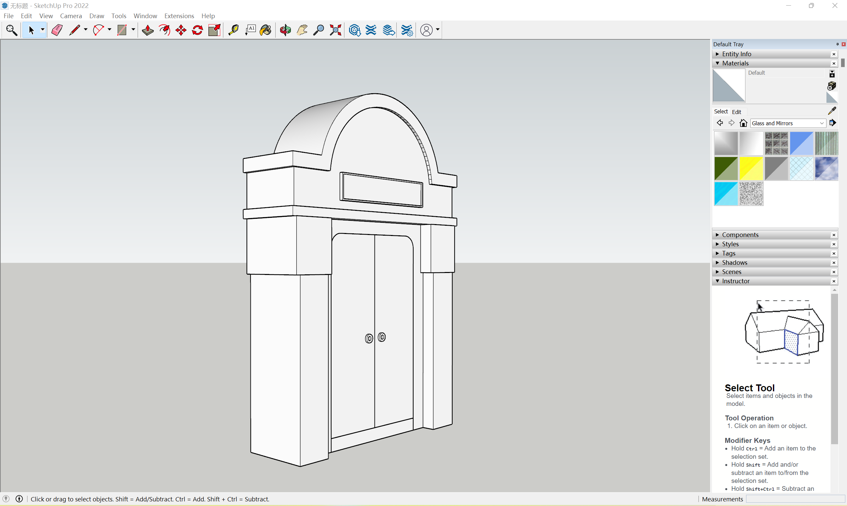Screen dimensions: 847x506
Task: Click Edit tab in Materials panel
Action: point(736,111)
